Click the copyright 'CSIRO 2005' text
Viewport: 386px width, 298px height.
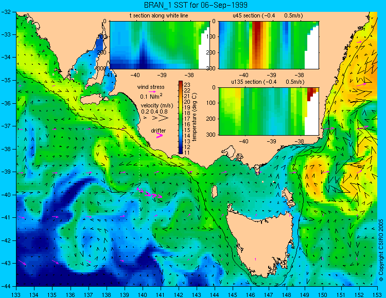381,250
